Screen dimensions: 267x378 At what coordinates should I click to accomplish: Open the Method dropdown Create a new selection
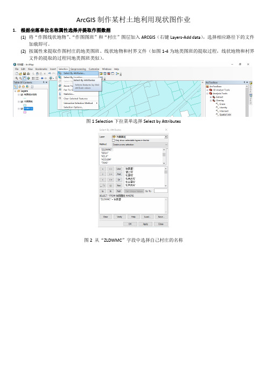coord(140,144)
